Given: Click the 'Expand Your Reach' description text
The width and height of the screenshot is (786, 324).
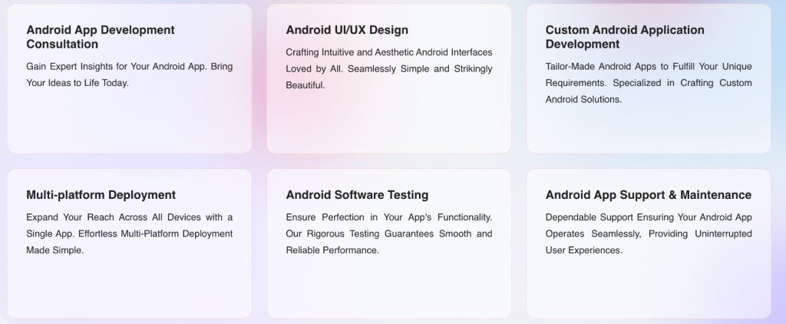Looking at the screenshot, I should tap(129, 233).
